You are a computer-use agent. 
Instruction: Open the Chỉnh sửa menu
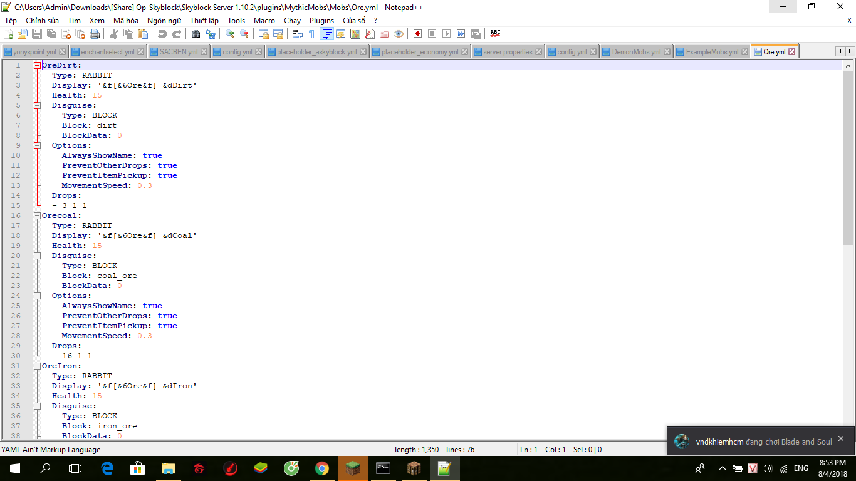pyautogui.click(x=42, y=21)
